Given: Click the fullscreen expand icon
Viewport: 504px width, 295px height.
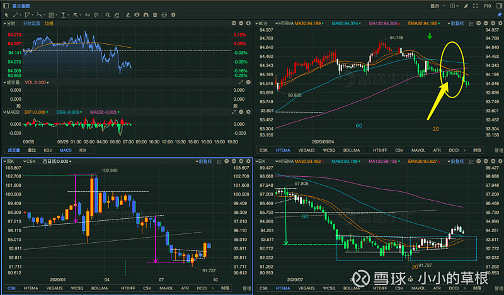Looking at the screenshot, I should [476, 6].
